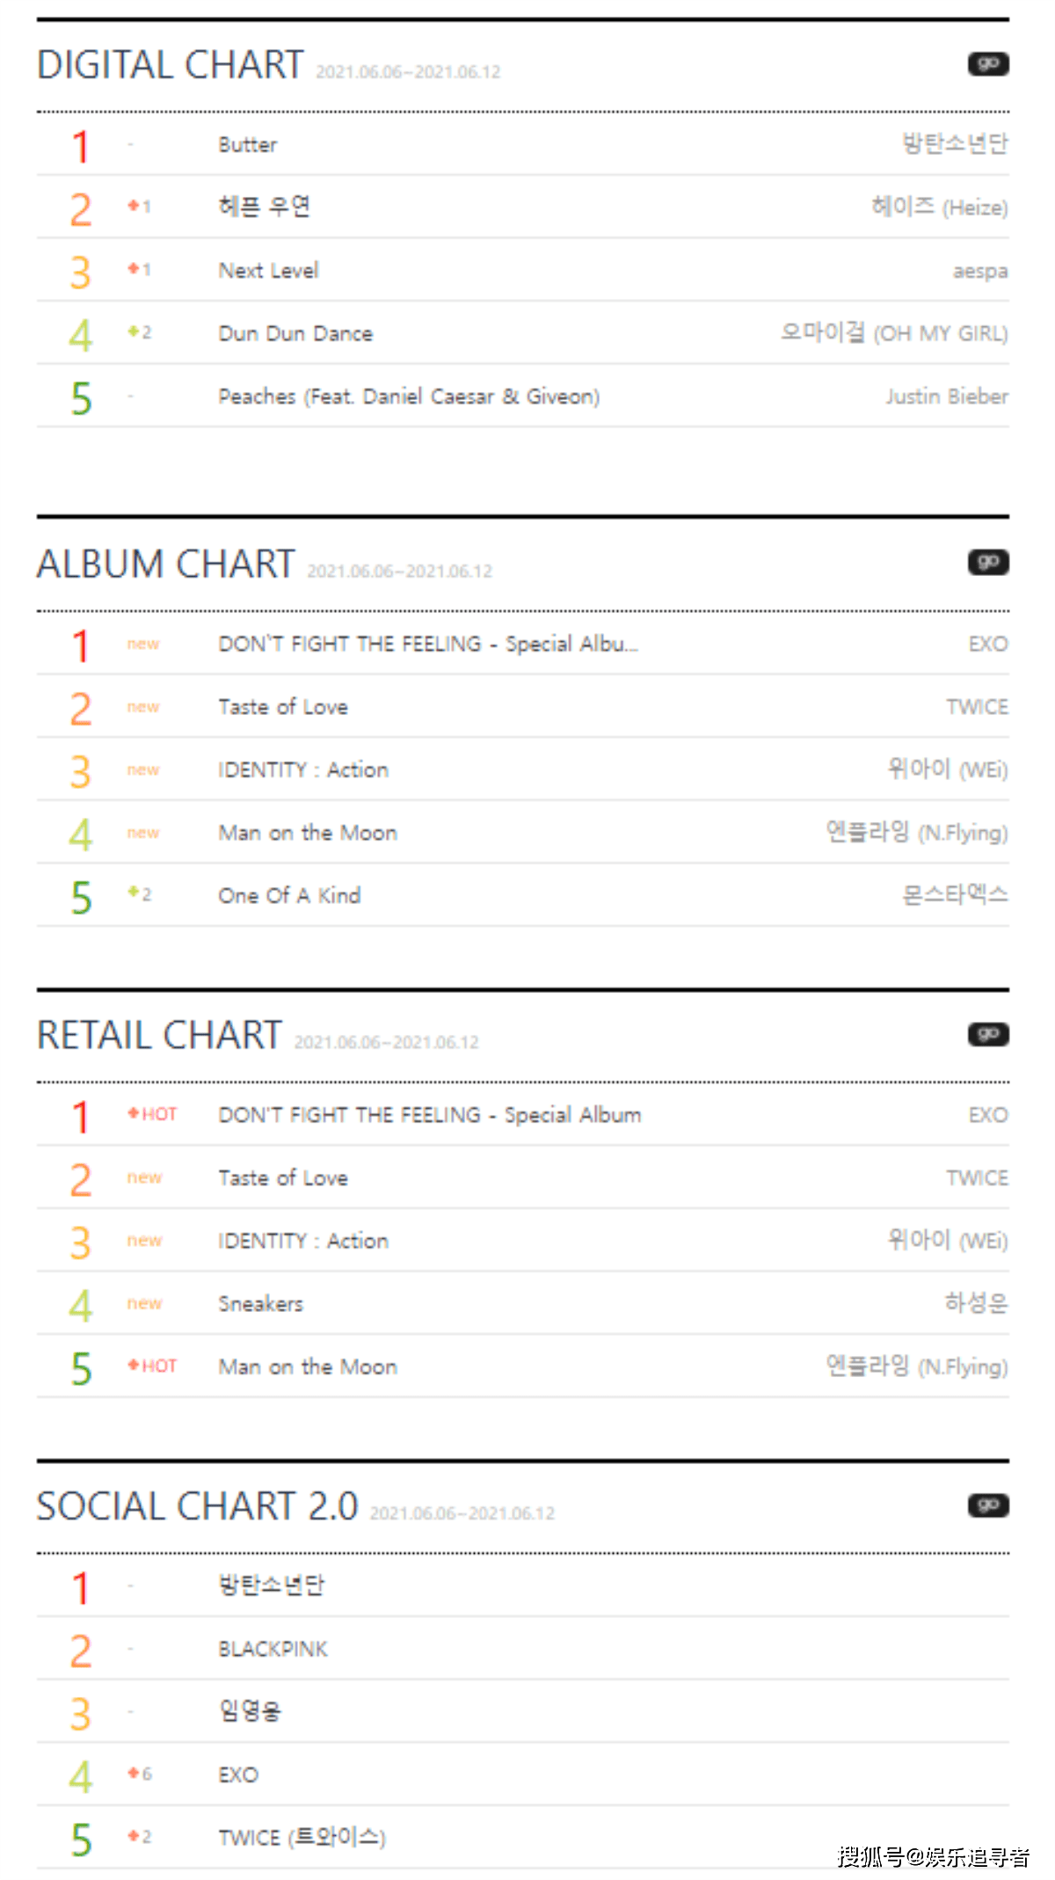Image resolution: width=1055 pixels, height=1880 pixels.
Task: Open Taste of Love in Album Chart
Action: coord(283,707)
